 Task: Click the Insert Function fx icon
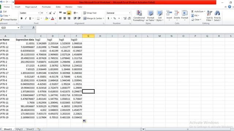click(x=33, y=28)
